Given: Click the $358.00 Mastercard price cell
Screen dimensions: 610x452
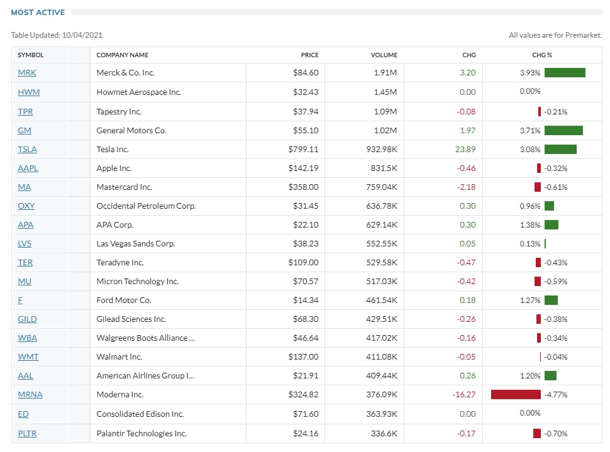Looking at the screenshot, I should 304,187.
